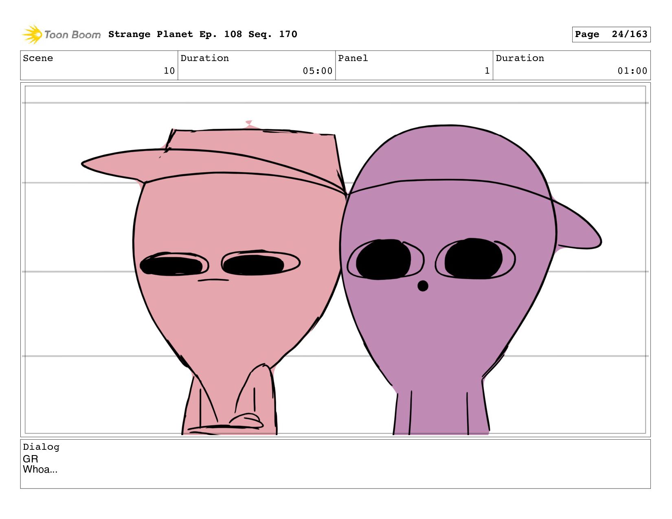
Task: Click the scene duration '05:00'
Action: 317,71
